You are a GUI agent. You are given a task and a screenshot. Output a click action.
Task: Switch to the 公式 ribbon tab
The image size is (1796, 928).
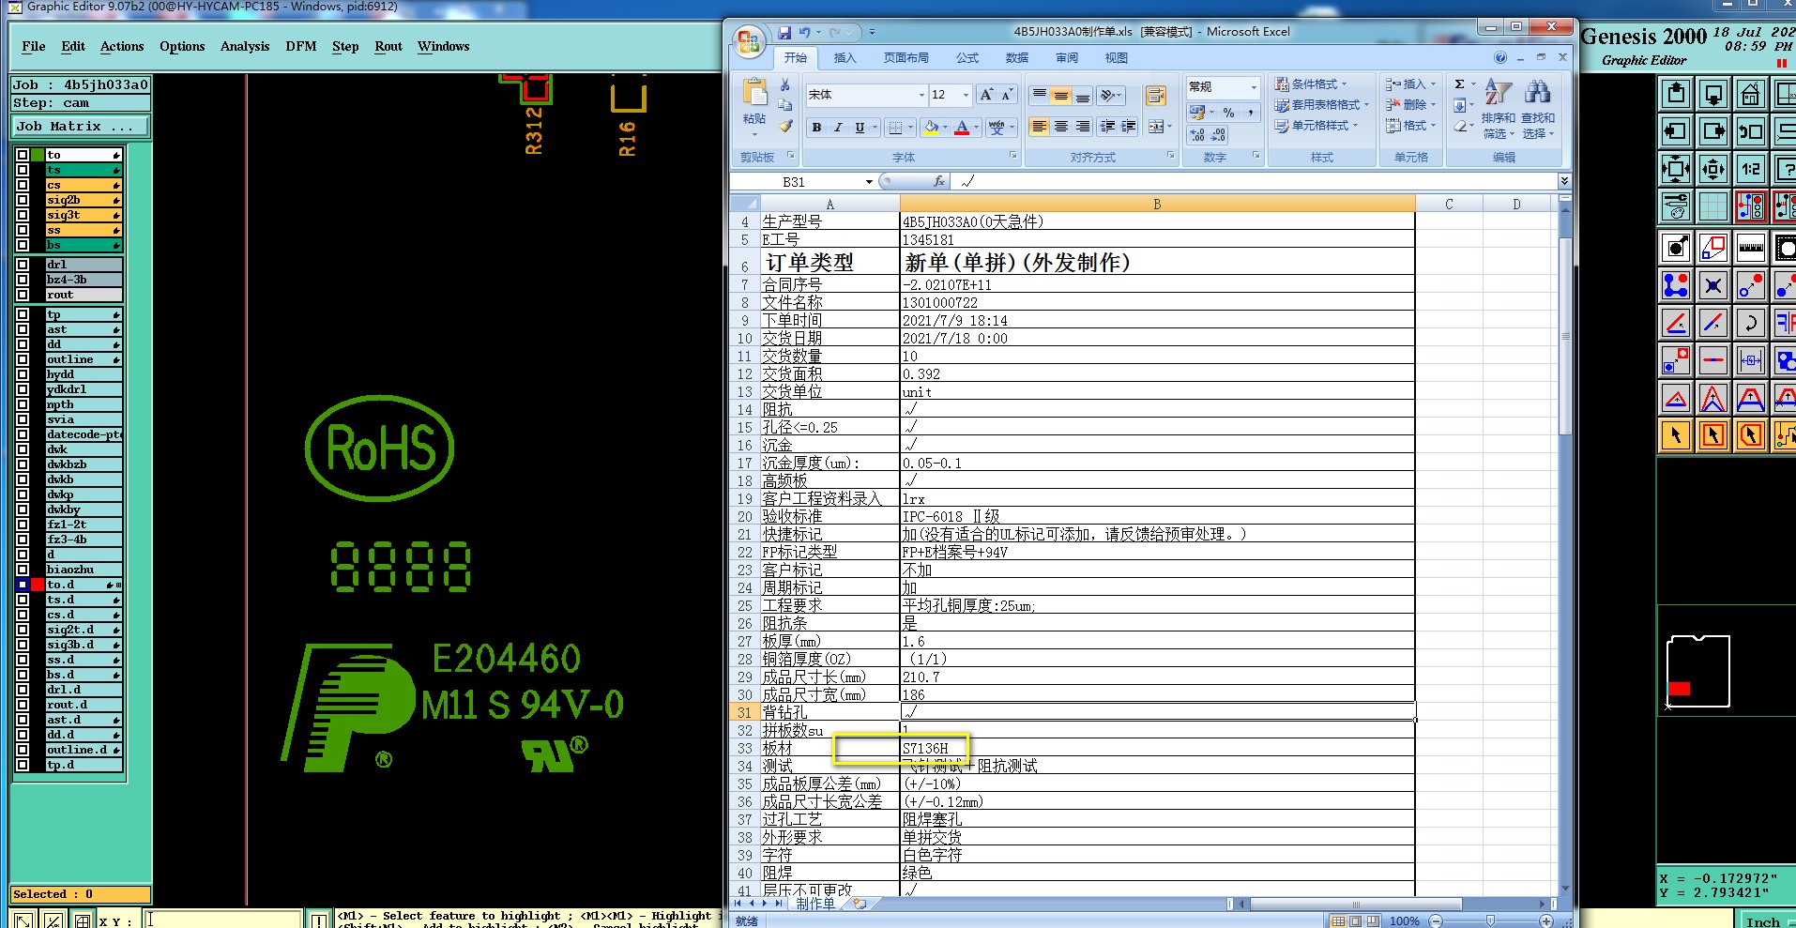tap(966, 58)
